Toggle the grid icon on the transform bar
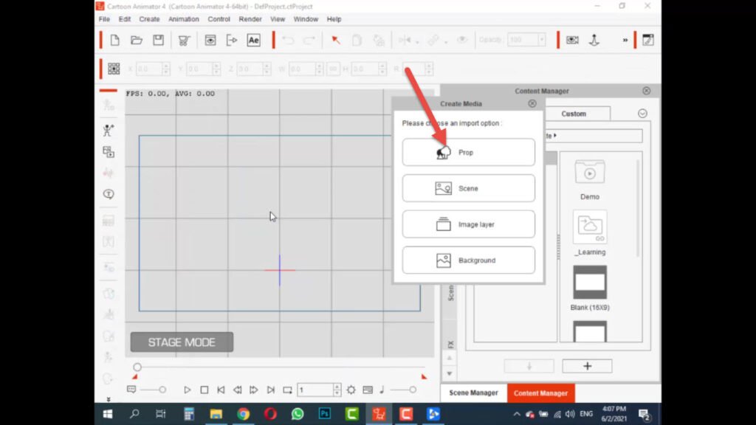Image resolution: width=756 pixels, height=425 pixels. tap(114, 69)
